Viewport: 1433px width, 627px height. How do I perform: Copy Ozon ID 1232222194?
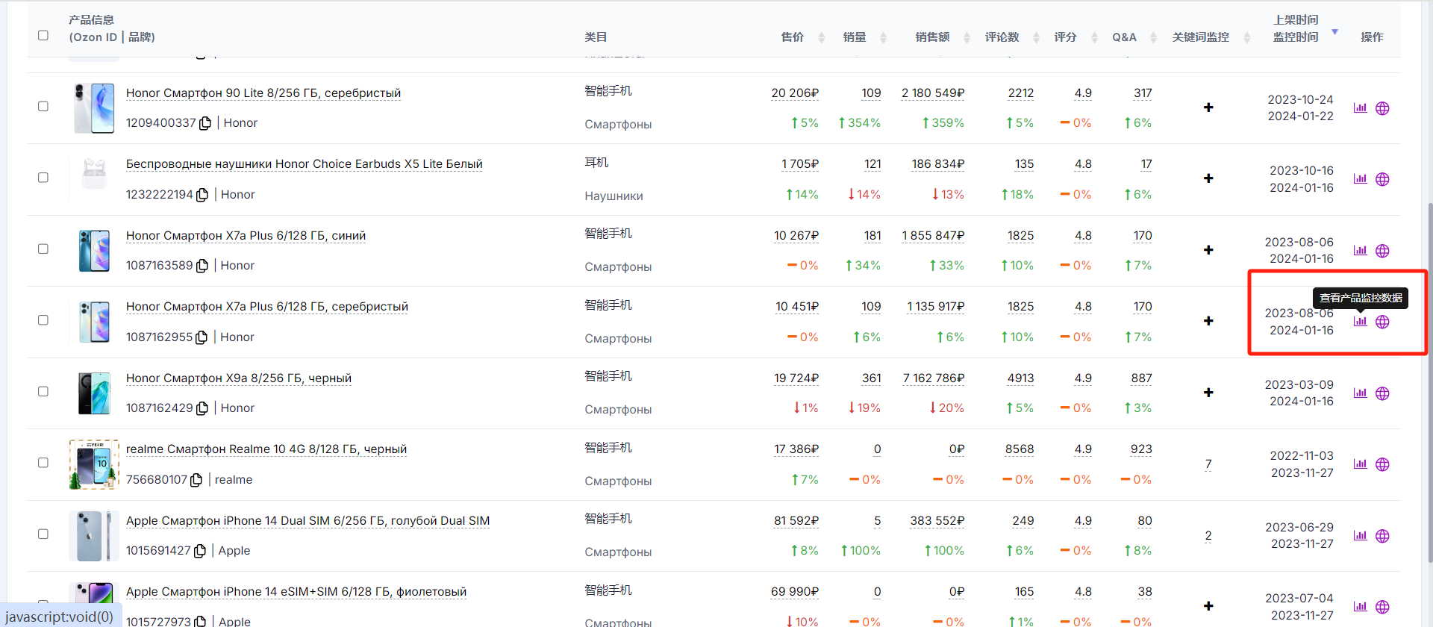pyautogui.click(x=202, y=195)
